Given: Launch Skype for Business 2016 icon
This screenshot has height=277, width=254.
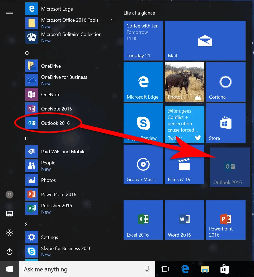Looking at the screenshot, I should tap(32, 251).
